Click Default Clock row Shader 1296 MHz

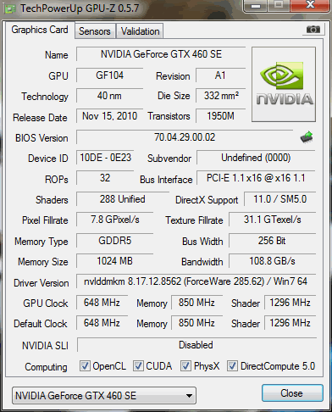[x=290, y=323]
